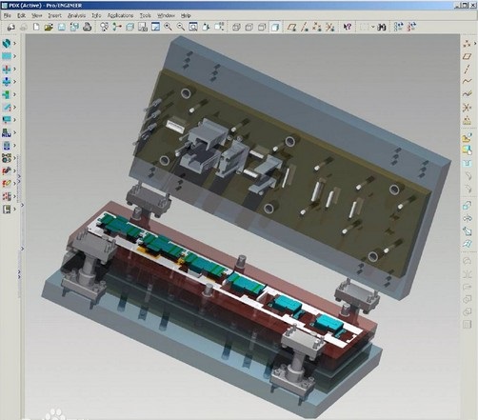
Task: Toggle datum axes display
Action: [x=305, y=27]
